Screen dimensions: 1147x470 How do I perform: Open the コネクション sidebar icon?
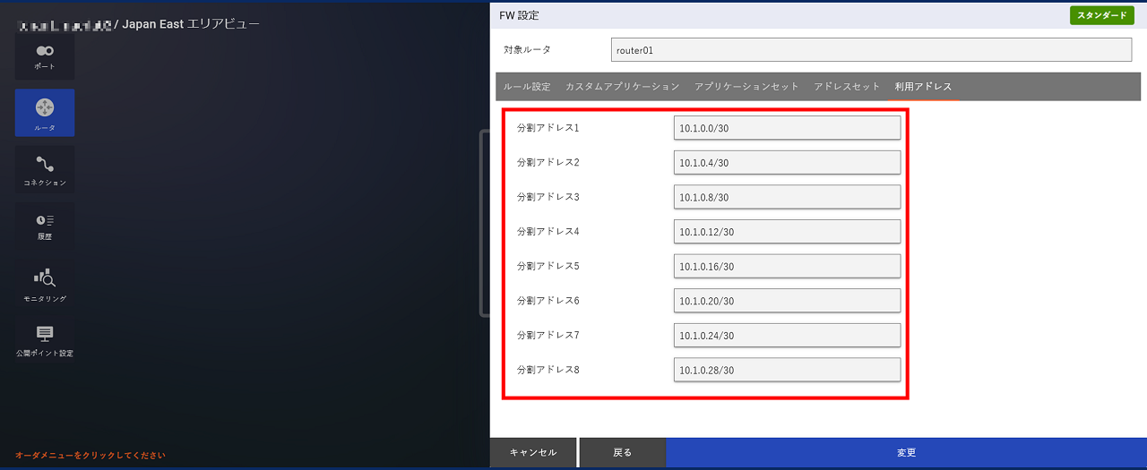tap(45, 170)
